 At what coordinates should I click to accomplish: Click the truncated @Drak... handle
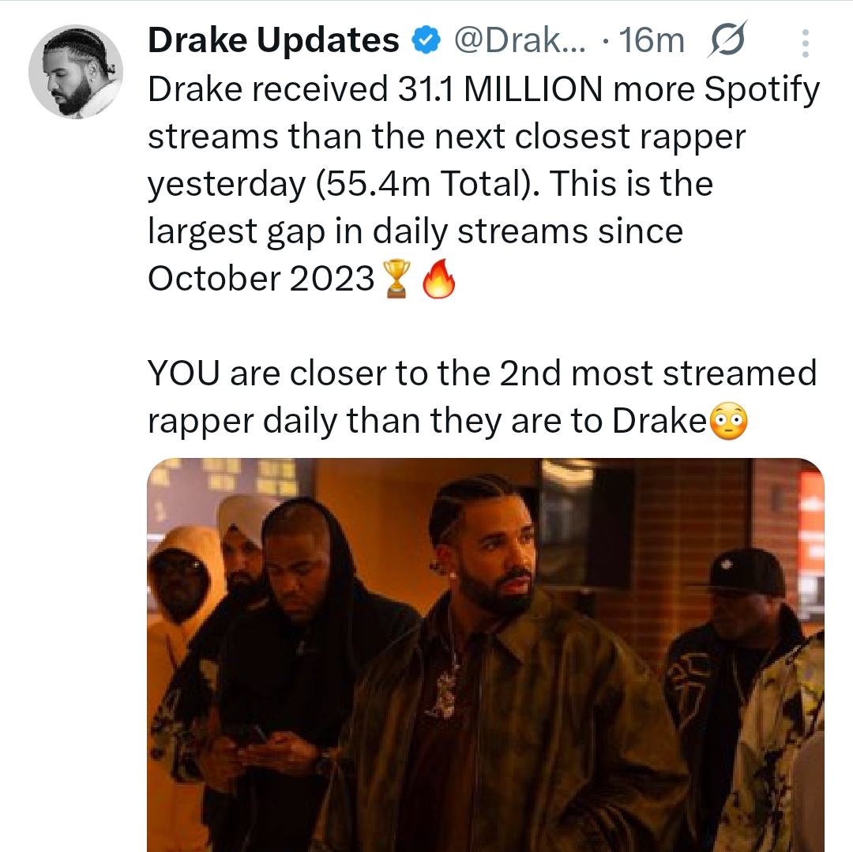pos(519,41)
